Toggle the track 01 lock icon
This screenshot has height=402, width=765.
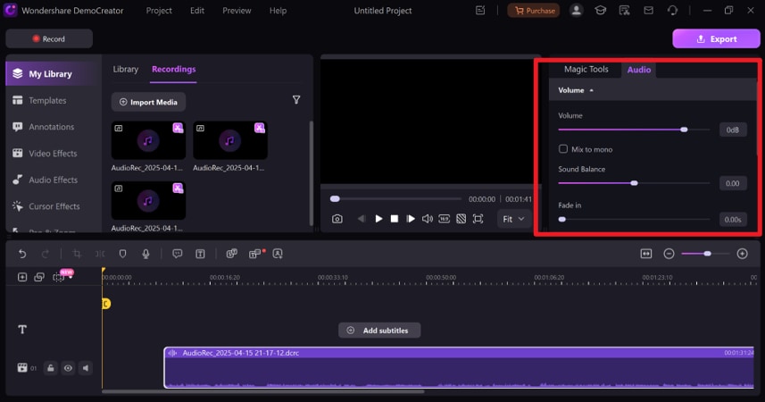(51, 368)
